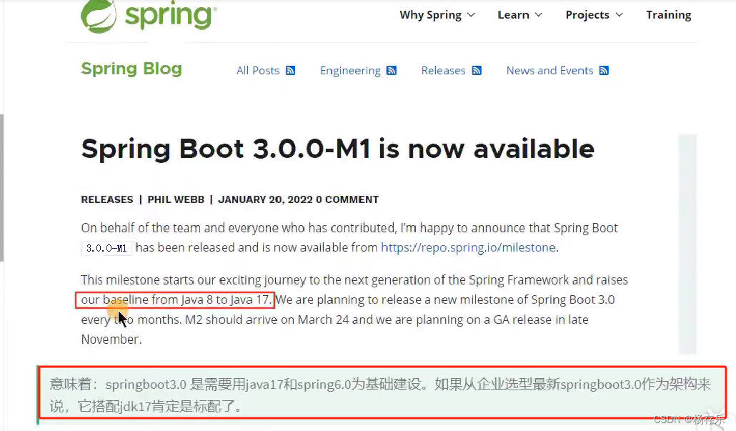Viewport: 736px width, 431px height.
Task: Open the RSS feed icon beside Engineering
Action: [x=392, y=71]
